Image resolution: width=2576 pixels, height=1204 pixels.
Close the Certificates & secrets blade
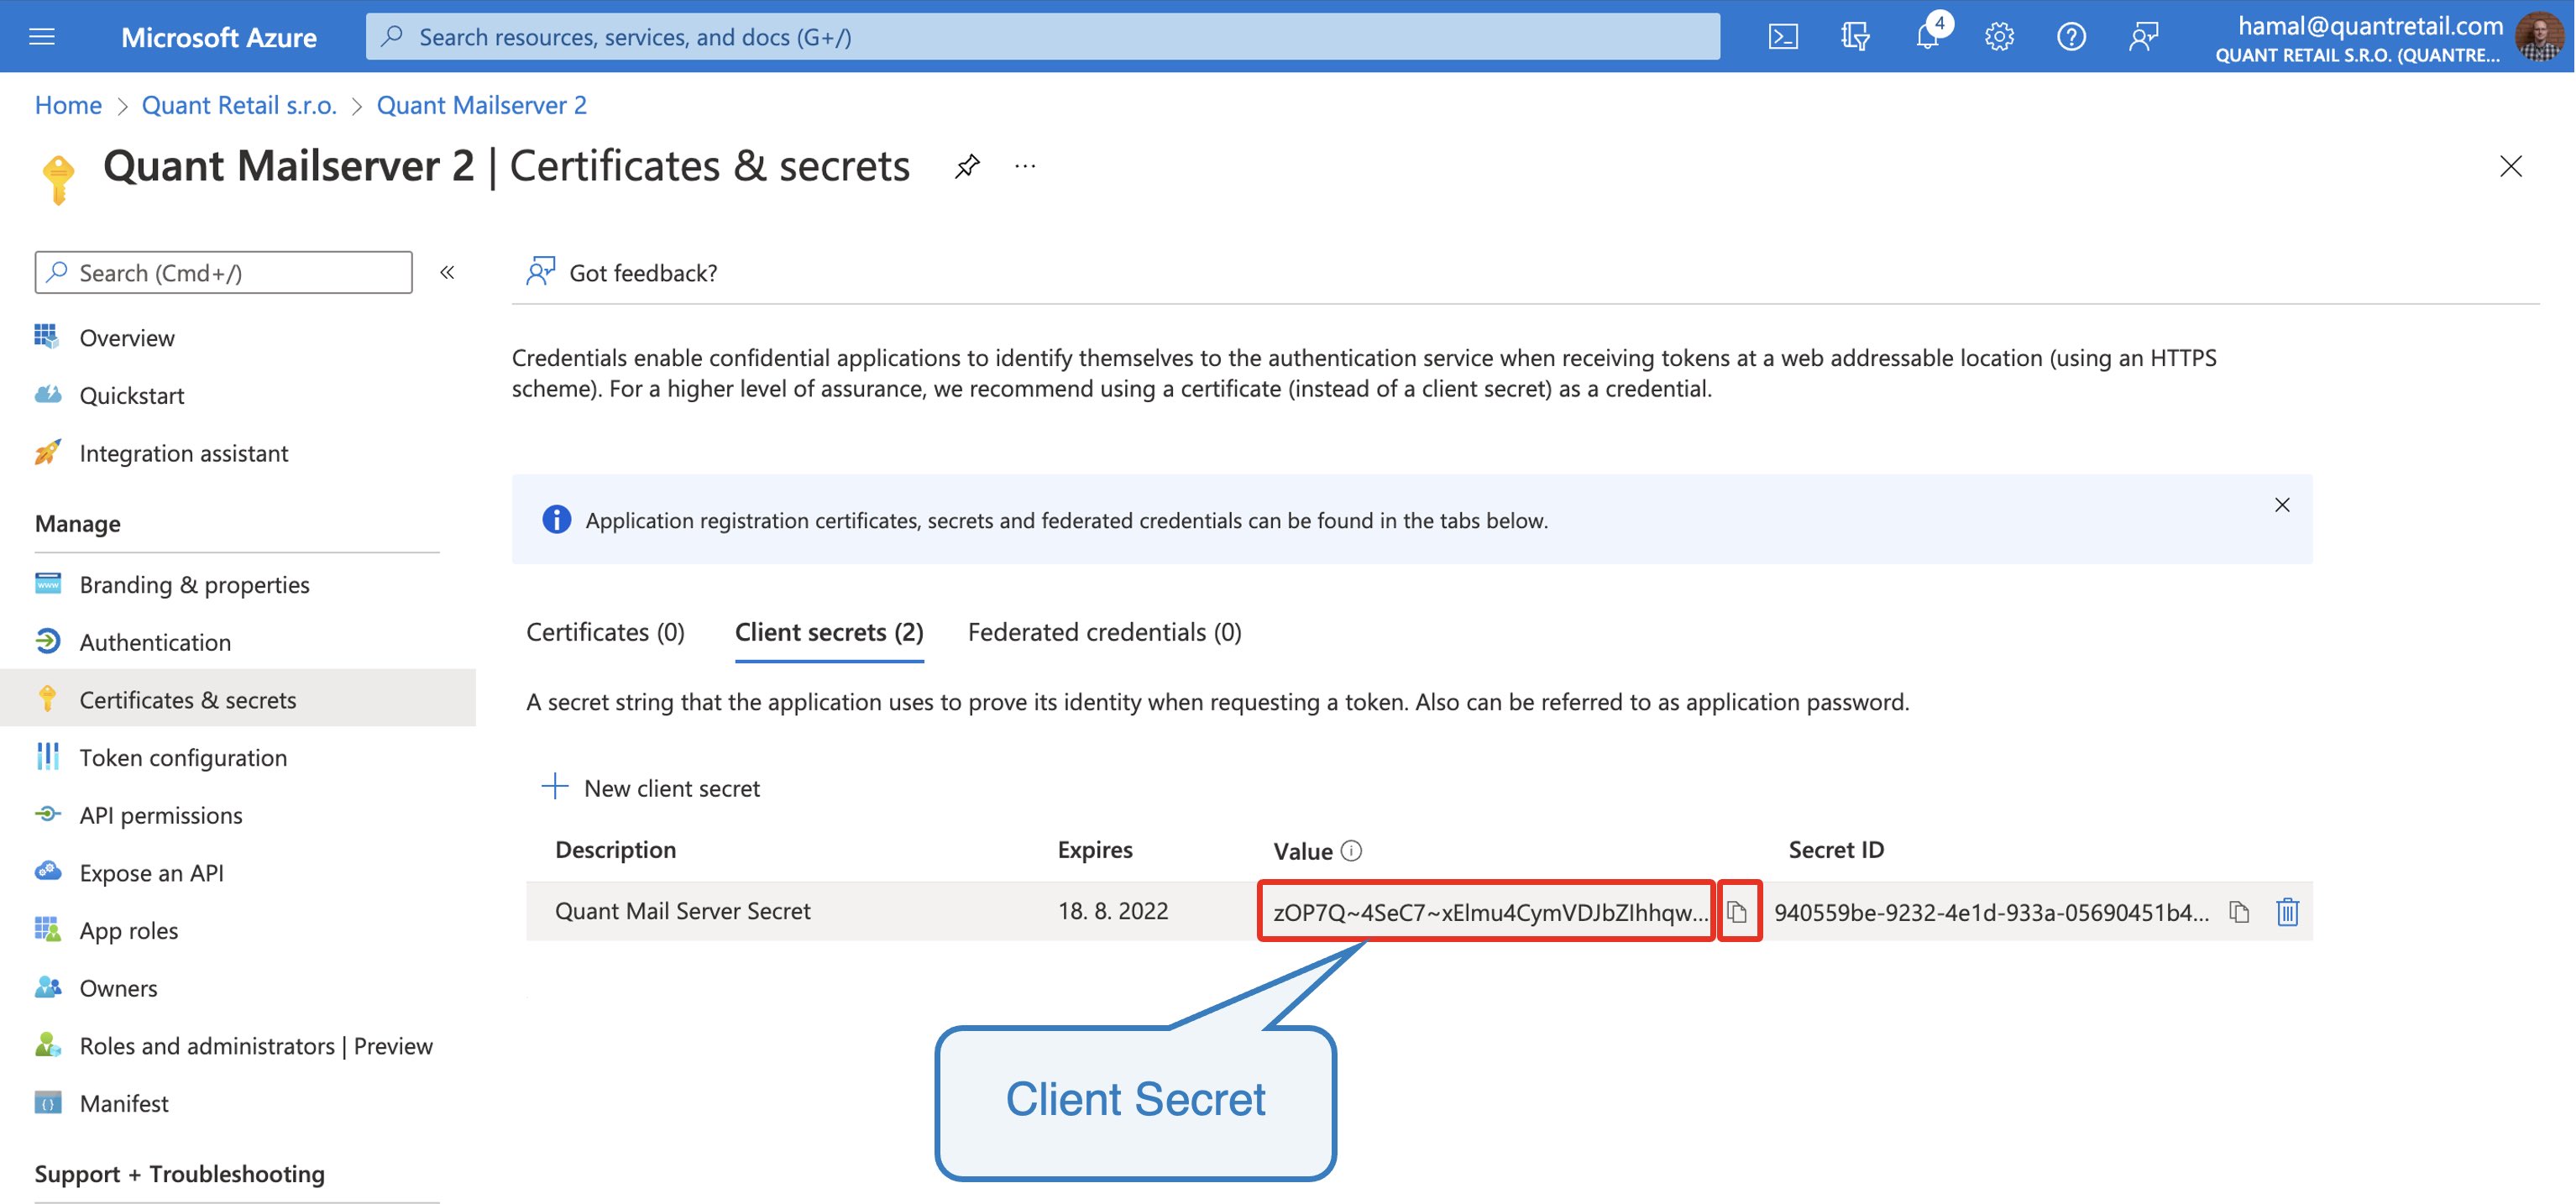coord(2511,166)
